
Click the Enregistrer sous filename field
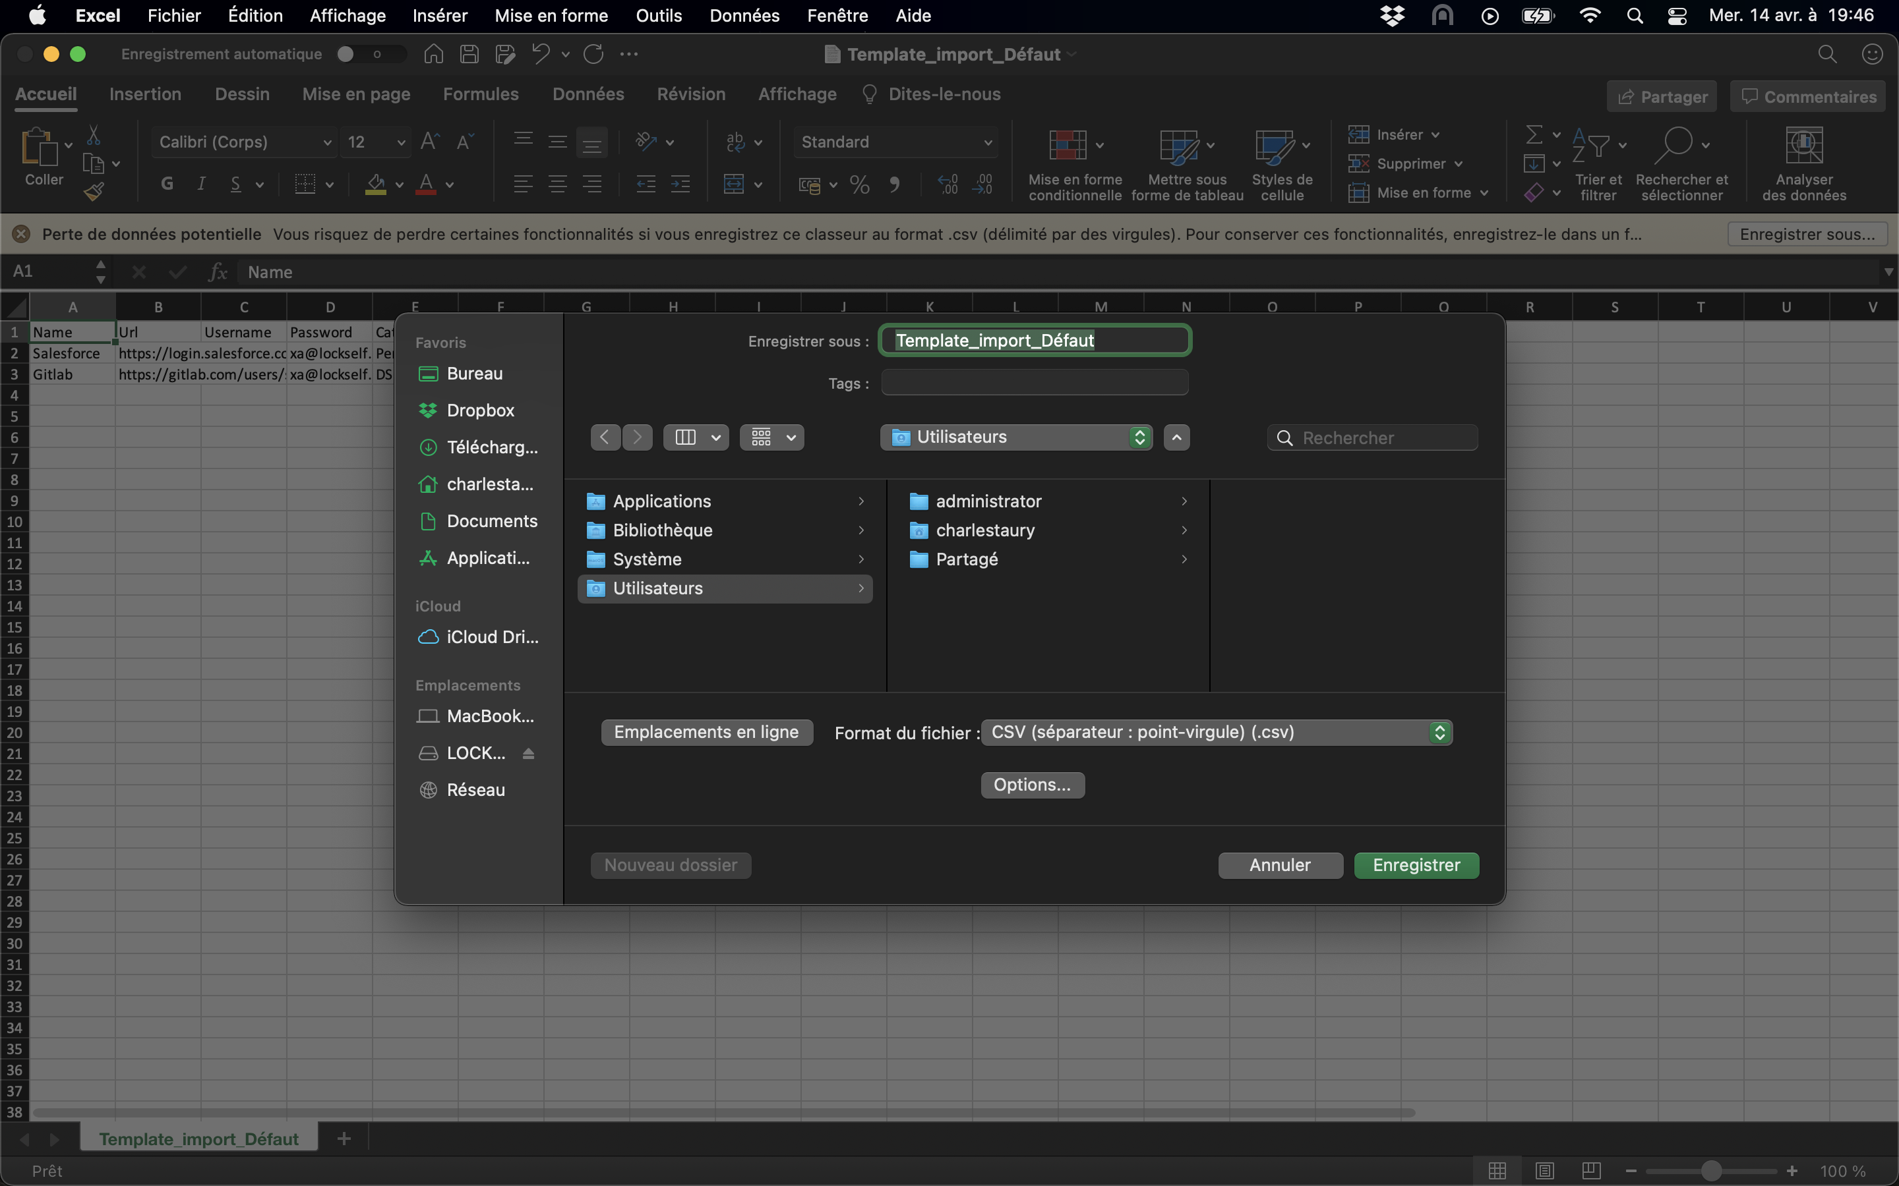click(x=1035, y=341)
